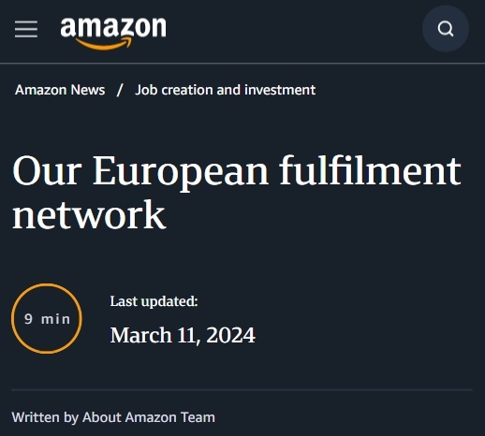
Task: Open search with the magnifier icon
Action: point(446,29)
